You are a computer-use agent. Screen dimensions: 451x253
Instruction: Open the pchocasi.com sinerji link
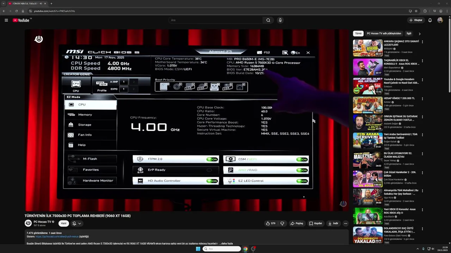[x=57, y=236]
